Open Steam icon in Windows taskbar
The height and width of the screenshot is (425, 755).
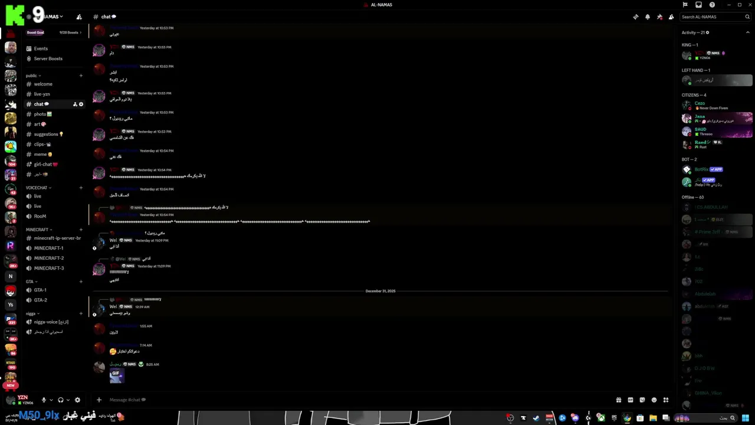(x=536, y=418)
